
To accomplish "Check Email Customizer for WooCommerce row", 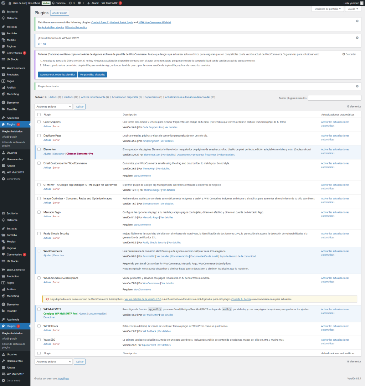I will pyautogui.click(x=39, y=163).
